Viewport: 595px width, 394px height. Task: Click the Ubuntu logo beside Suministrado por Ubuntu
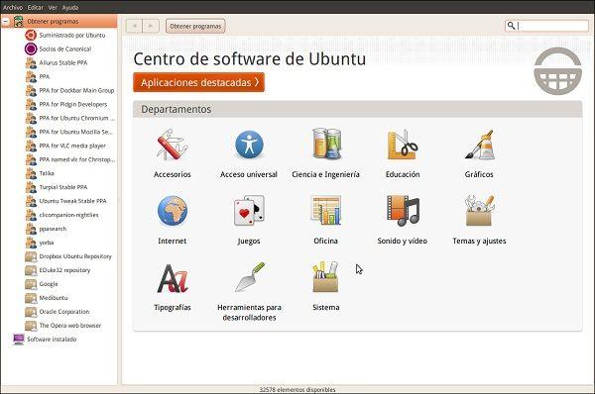click(31, 36)
